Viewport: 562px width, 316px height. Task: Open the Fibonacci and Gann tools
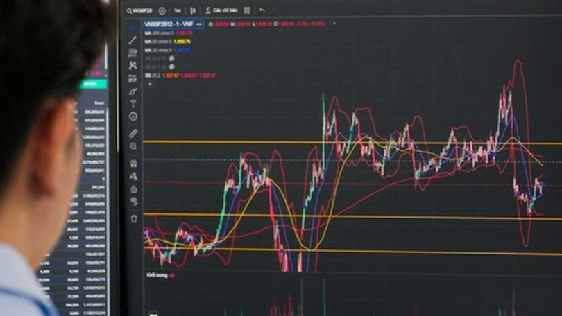133,53
